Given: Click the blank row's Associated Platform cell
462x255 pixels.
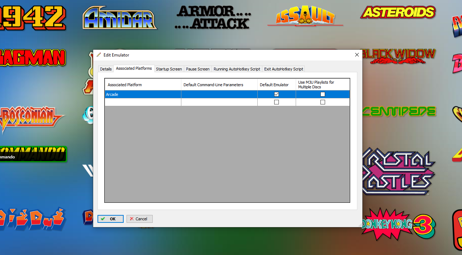Looking at the screenshot, I should pyautogui.click(x=143, y=102).
